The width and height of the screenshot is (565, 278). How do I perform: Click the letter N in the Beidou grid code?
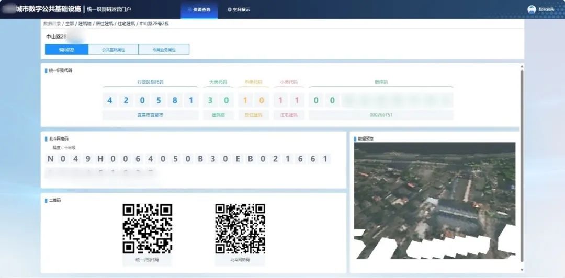coord(50,159)
